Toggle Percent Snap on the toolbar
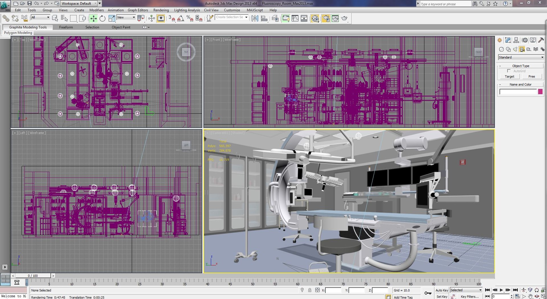This screenshot has height=299, width=547. tap(190, 19)
